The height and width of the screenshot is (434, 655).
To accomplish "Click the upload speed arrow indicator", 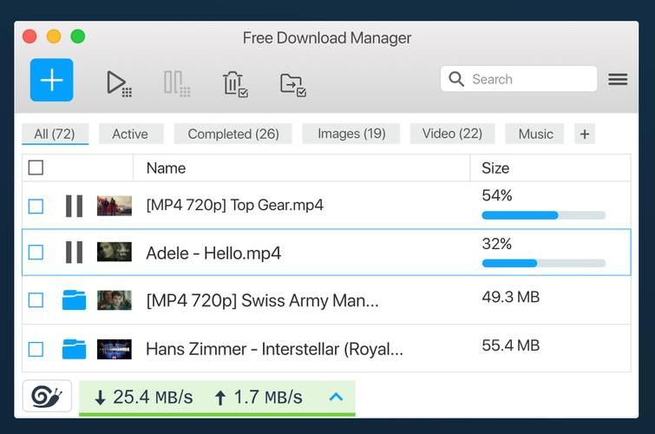I will [220, 398].
